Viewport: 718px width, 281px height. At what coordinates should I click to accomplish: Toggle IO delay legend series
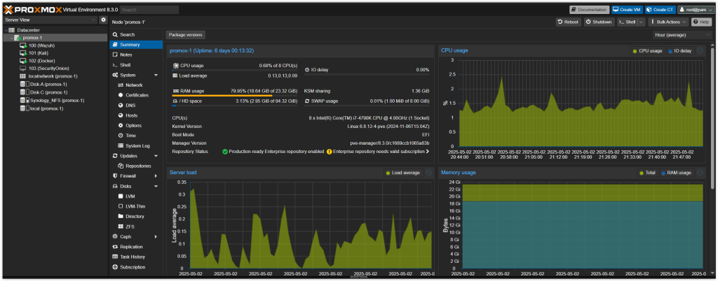[x=679, y=50]
